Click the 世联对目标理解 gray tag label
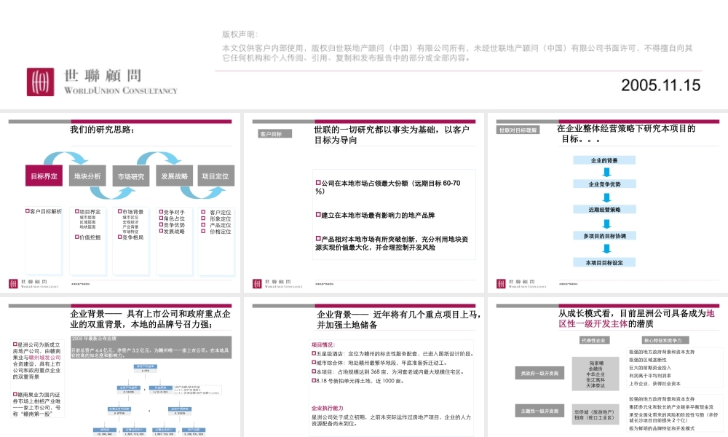This screenshot has height=437, width=728. point(518,130)
